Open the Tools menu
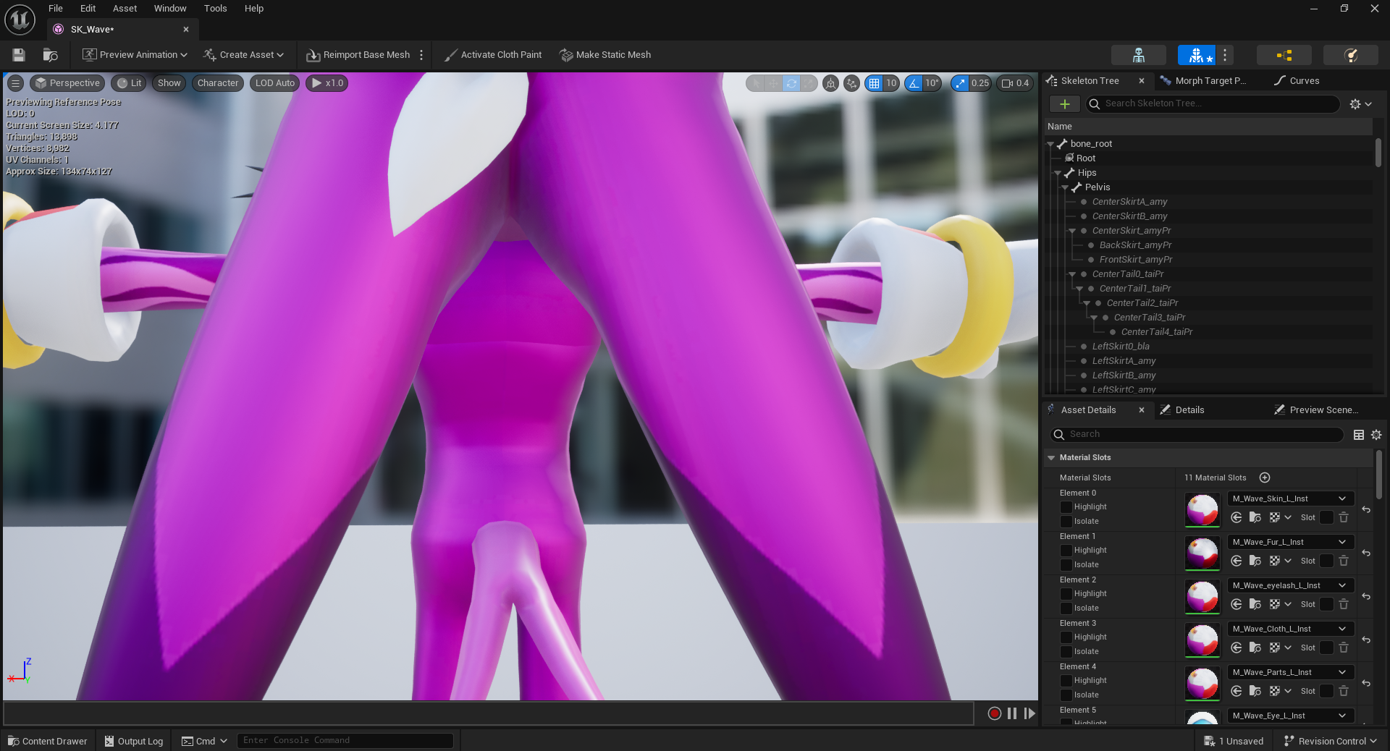The width and height of the screenshot is (1390, 751). [215, 9]
